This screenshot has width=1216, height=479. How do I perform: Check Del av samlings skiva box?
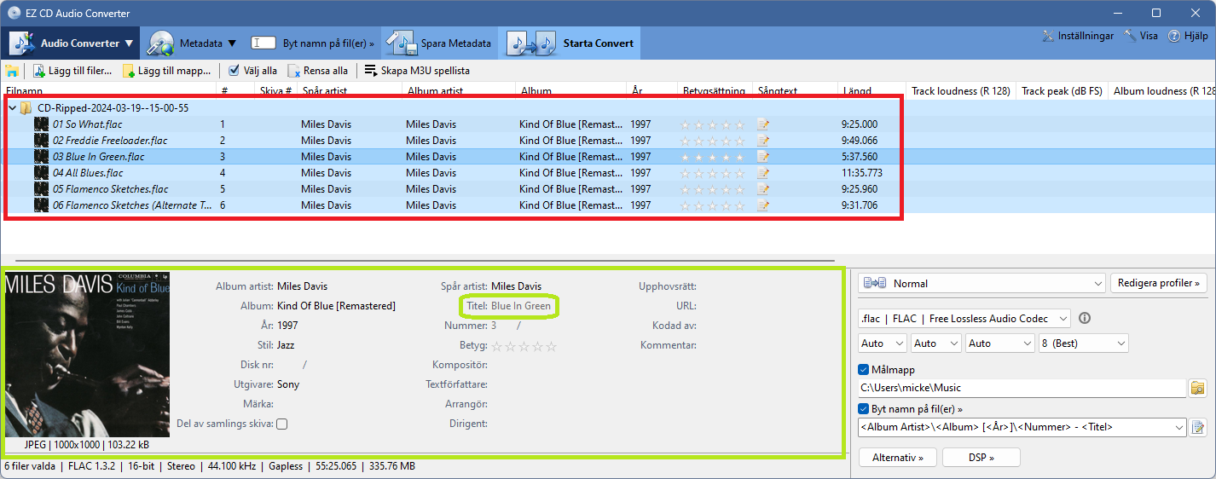click(x=281, y=424)
